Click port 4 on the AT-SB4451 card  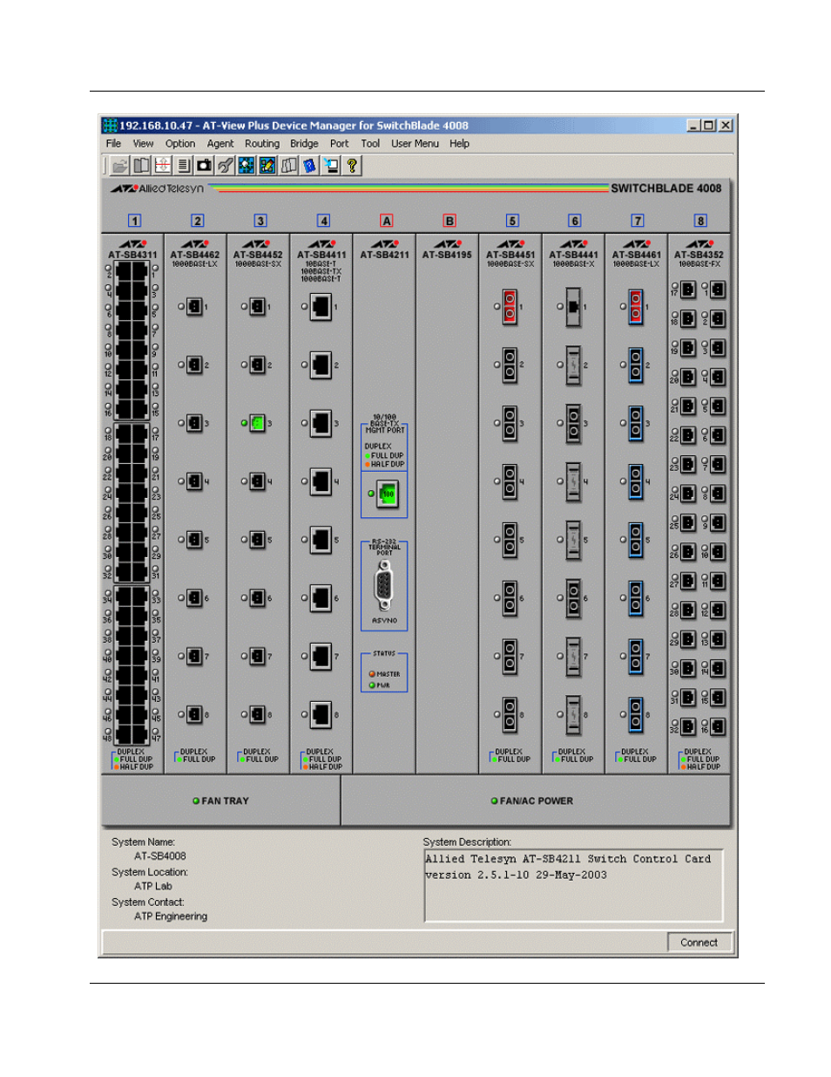(x=510, y=481)
